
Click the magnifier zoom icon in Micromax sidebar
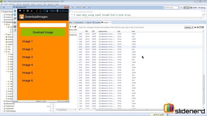pos(15,19)
